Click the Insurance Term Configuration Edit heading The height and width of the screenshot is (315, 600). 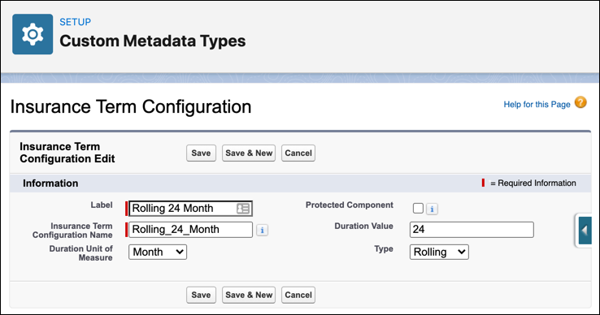click(67, 153)
